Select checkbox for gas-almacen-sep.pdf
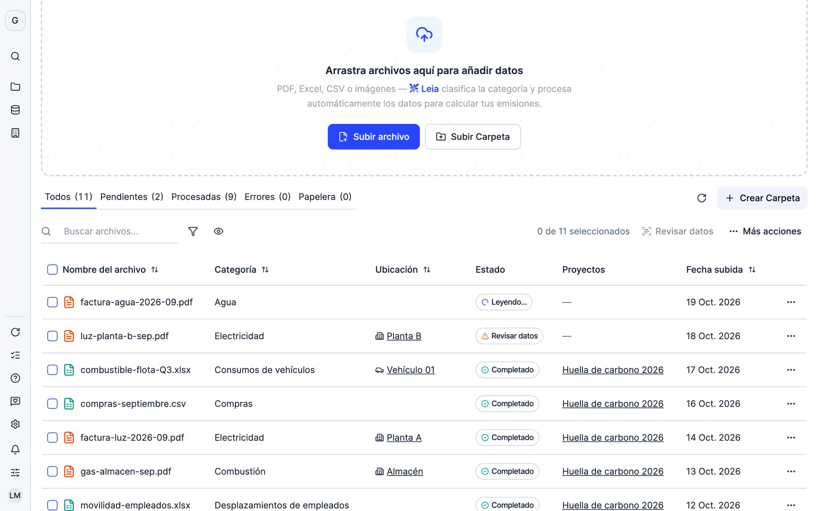This screenshot has height=511, width=818. pyautogui.click(x=52, y=471)
